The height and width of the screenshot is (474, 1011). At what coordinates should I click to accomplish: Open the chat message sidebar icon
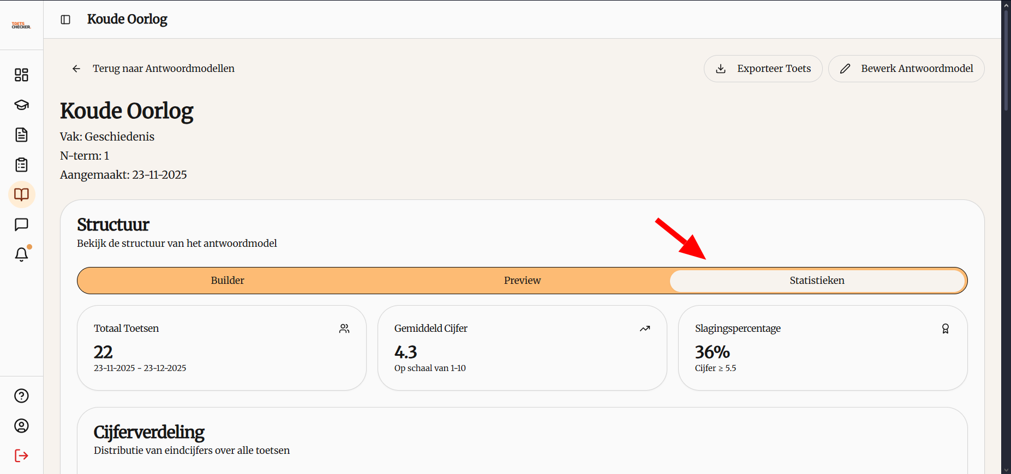tap(21, 224)
